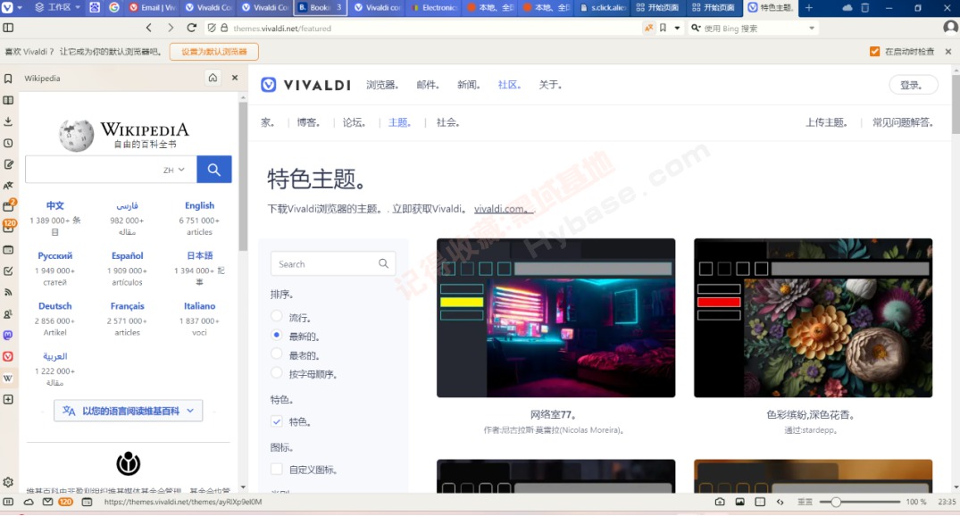This screenshot has height=516, width=960.
Task: Open the Tasks panel icon in the sidebar
Action: click(x=8, y=270)
